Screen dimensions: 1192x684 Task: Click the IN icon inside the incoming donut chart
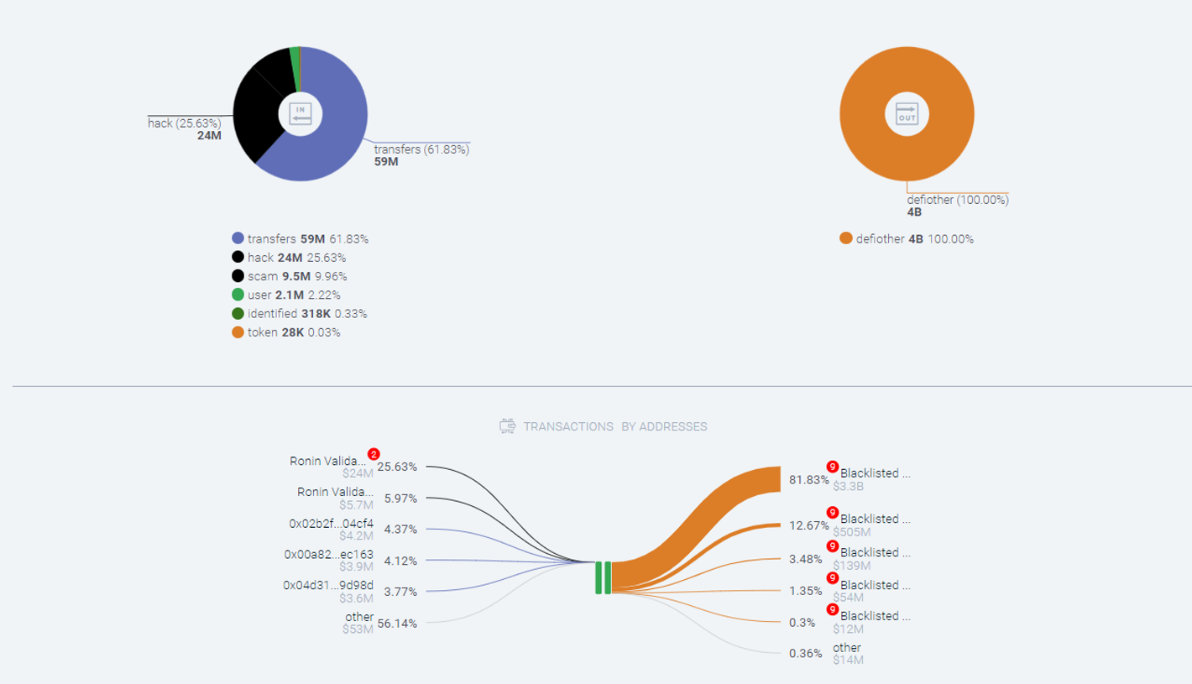coord(301,112)
